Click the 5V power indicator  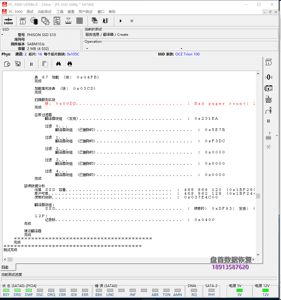tap(239, 290)
